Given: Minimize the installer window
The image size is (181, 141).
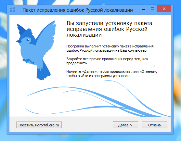Looking at the screenshot, I should [144, 9].
